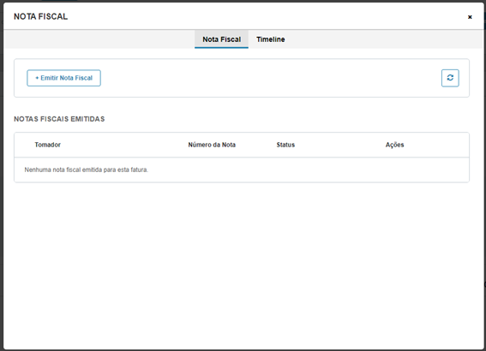Click the Emitir Nota Fiscal button

(63, 78)
